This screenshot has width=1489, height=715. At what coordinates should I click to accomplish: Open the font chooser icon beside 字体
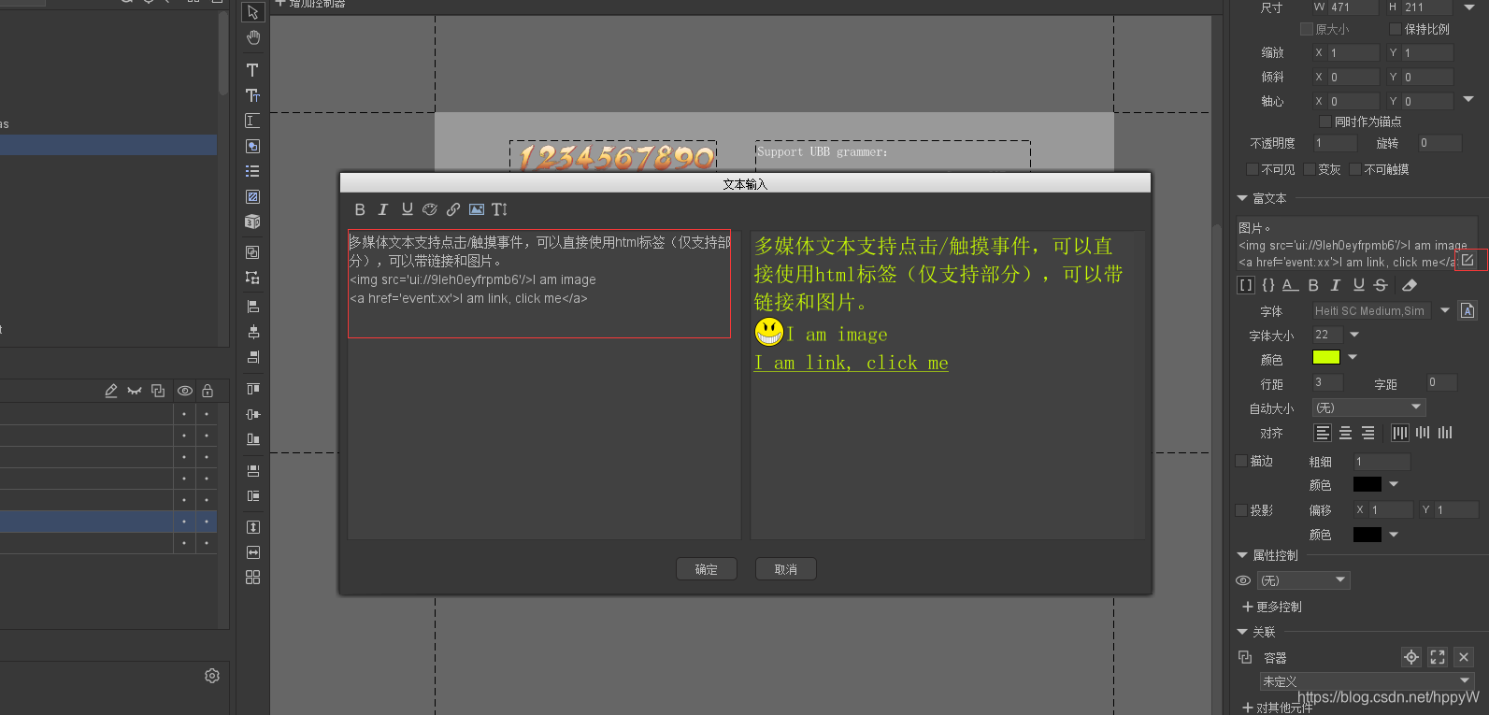(x=1468, y=310)
